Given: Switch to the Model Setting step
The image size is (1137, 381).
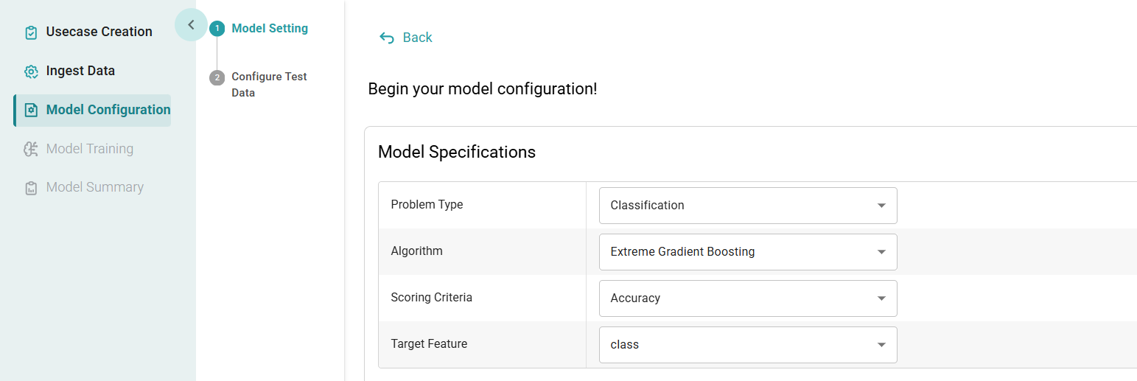Looking at the screenshot, I should pos(270,29).
